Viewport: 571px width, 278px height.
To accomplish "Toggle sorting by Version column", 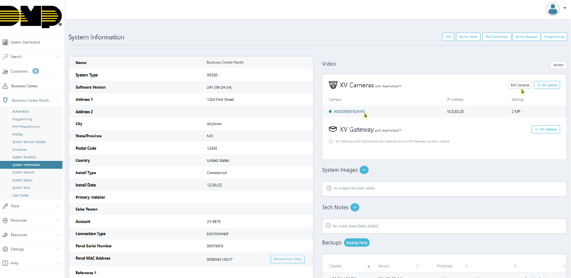I will (417, 266).
